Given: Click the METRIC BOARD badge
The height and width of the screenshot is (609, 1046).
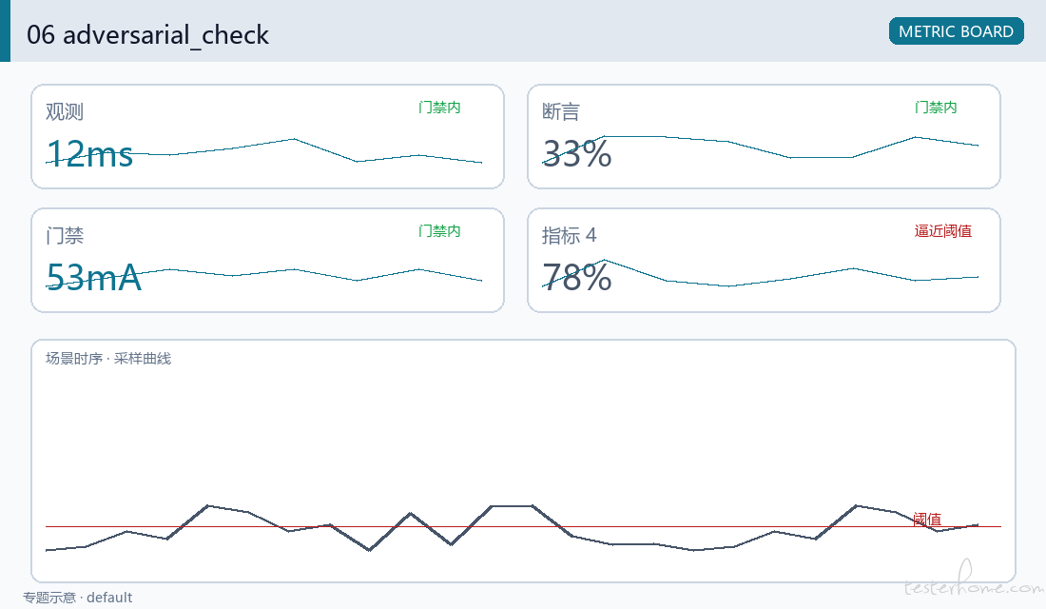Looking at the screenshot, I should (956, 31).
